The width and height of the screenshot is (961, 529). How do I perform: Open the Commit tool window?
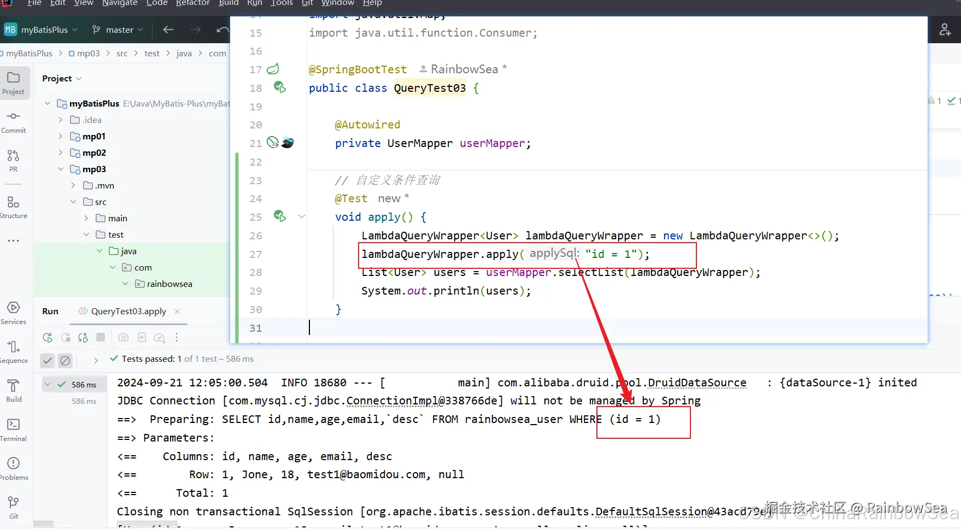pos(13,122)
